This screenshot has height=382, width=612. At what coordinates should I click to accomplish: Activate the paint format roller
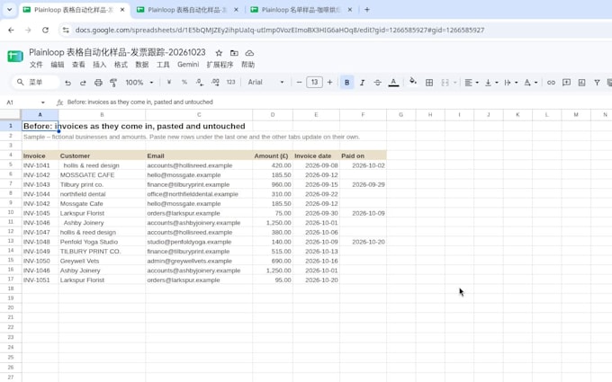click(x=113, y=83)
